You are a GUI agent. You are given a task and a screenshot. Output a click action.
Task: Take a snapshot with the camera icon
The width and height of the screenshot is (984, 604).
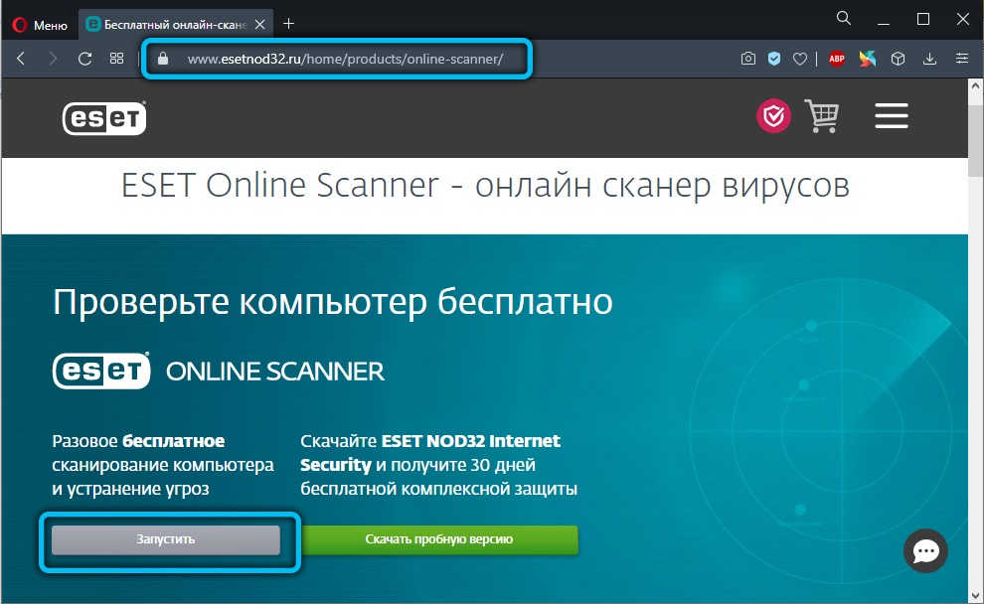(x=748, y=60)
